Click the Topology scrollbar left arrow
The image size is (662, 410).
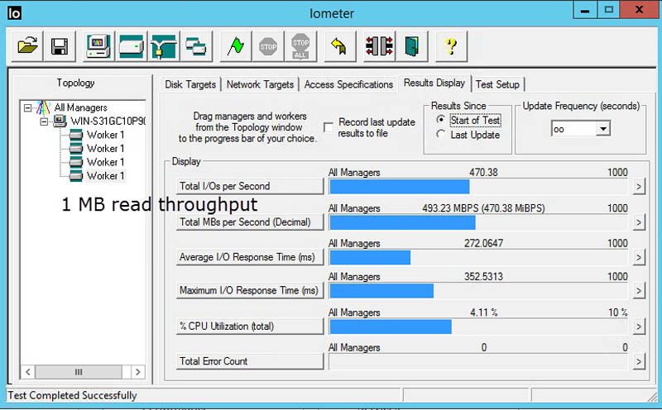[x=28, y=372]
